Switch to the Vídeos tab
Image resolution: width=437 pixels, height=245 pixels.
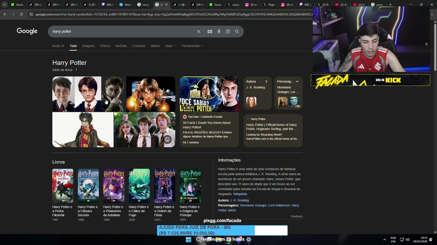(x=105, y=46)
